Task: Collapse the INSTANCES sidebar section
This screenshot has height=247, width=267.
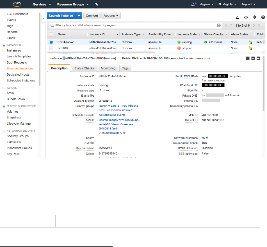Action: 4,45
